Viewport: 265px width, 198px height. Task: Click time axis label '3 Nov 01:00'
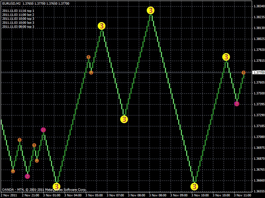tap(52, 195)
